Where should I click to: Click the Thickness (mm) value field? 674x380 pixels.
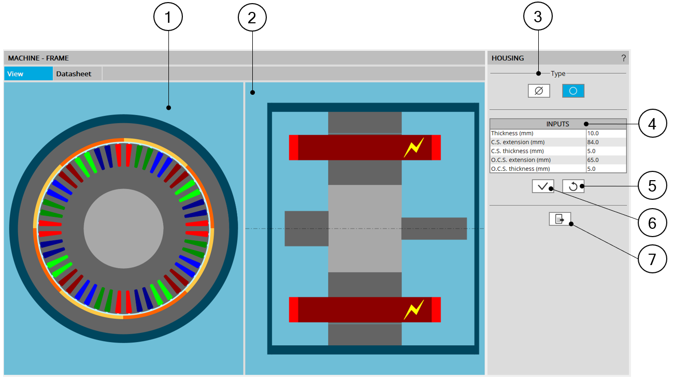pos(606,133)
